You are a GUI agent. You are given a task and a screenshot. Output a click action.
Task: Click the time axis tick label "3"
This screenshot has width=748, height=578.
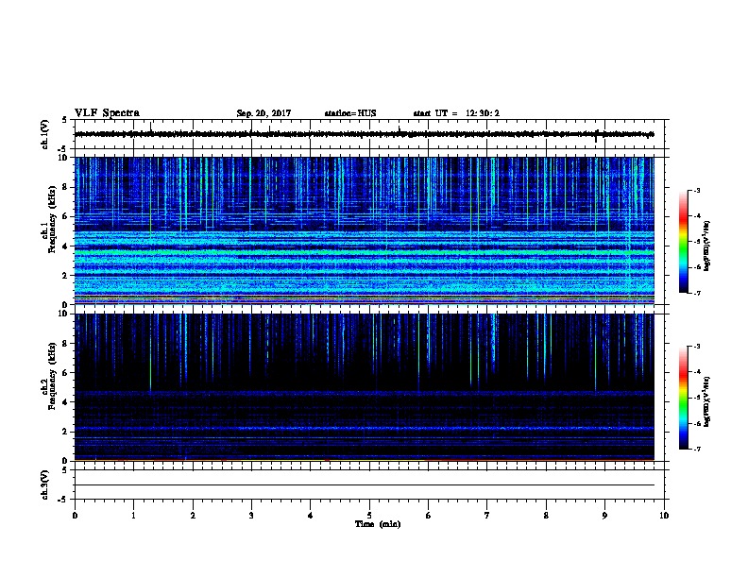pos(251,516)
